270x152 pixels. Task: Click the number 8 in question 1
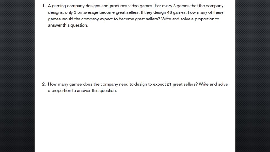click(x=174, y=6)
